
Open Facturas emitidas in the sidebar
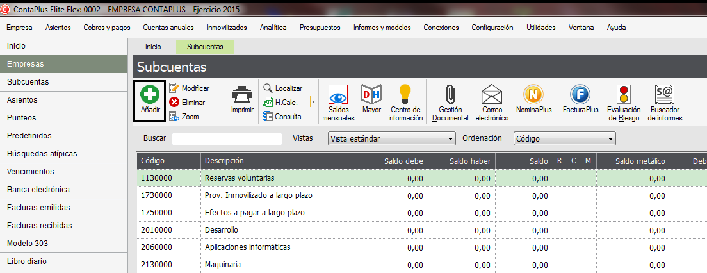[x=63, y=208]
